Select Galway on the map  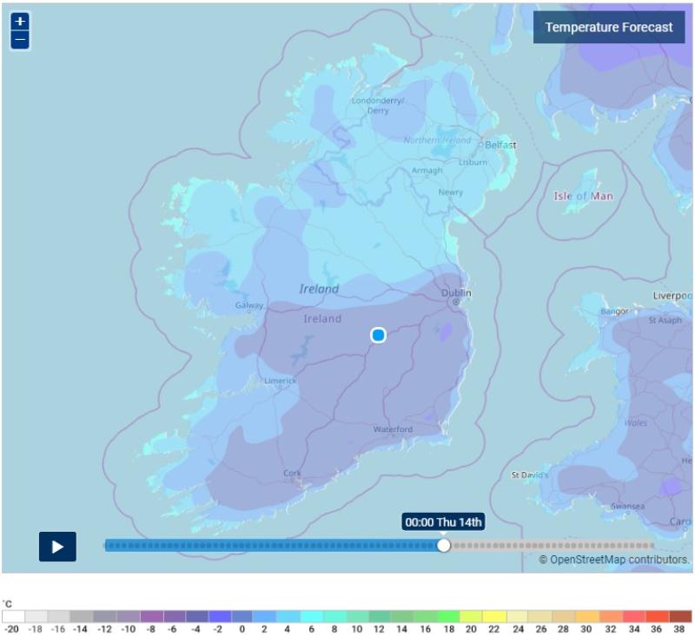click(x=248, y=305)
